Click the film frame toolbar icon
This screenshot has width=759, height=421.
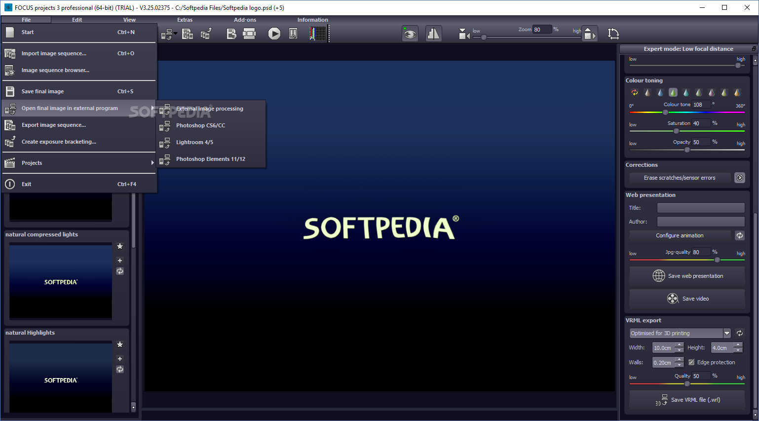point(250,34)
